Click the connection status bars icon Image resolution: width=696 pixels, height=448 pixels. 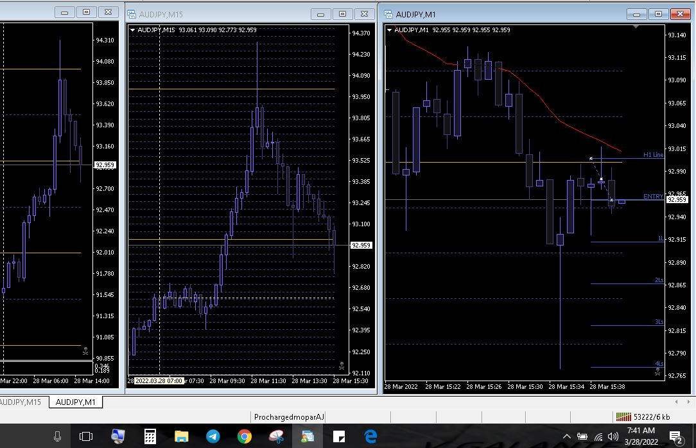point(623,417)
